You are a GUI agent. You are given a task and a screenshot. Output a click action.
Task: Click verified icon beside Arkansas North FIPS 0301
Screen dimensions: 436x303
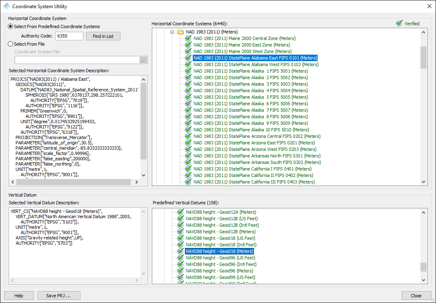tap(188, 156)
